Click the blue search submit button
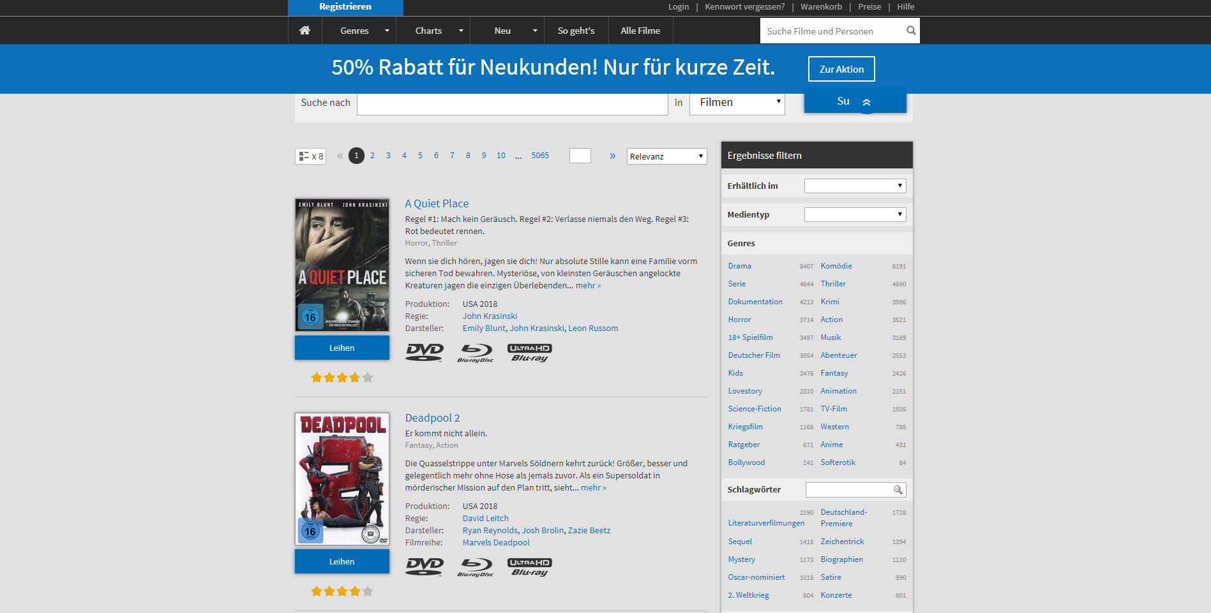 [x=855, y=101]
